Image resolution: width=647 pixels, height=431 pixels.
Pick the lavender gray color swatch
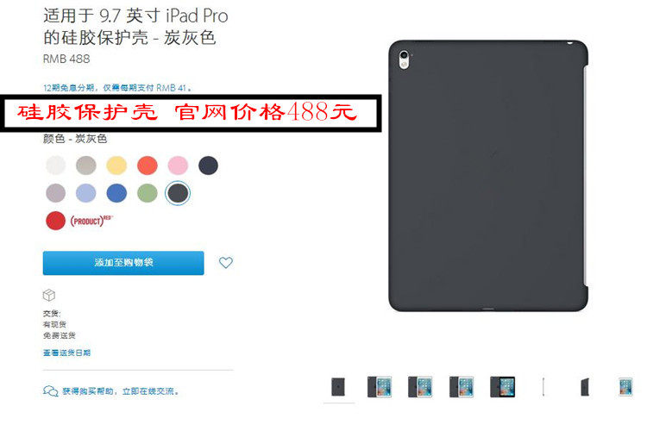point(56,193)
